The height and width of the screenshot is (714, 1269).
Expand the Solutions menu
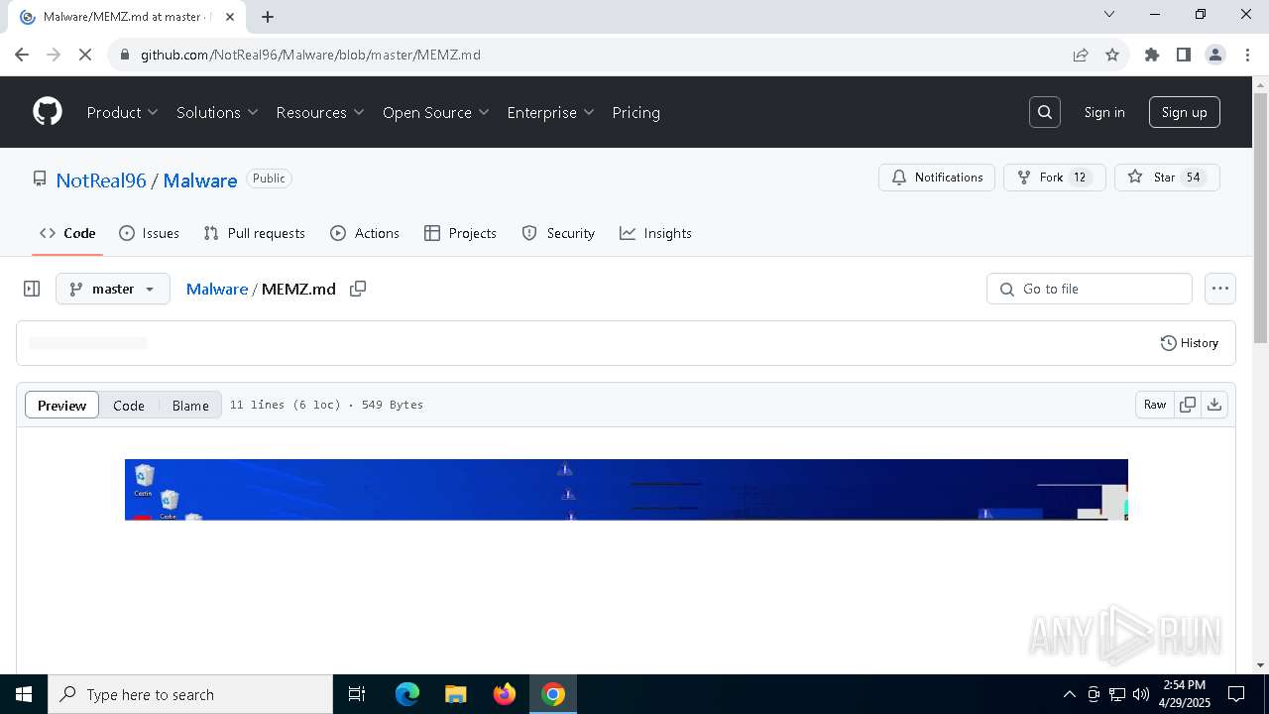click(x=217, y=112)
